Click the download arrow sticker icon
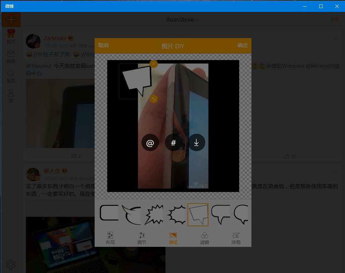The height and width of the screenshot is (273, 345). coord(197,142)
